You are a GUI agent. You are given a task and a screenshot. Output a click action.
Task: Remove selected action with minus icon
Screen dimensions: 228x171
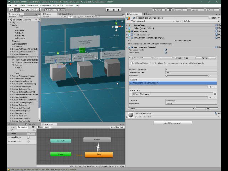coord(214,87)
